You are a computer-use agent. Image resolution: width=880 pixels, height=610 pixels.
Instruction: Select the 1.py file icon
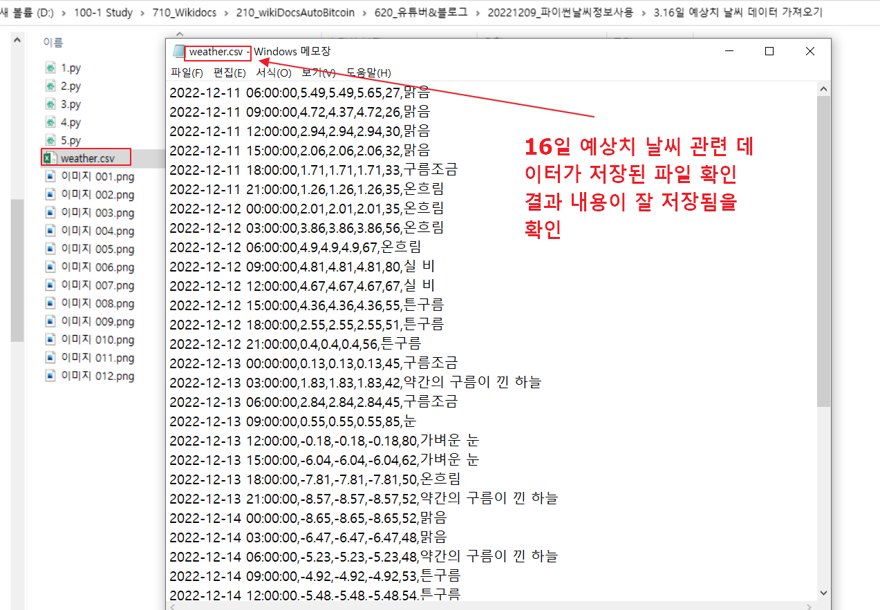tap(50, 68)
